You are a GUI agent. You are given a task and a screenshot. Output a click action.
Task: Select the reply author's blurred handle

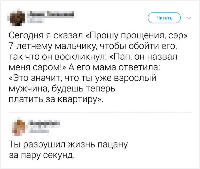[38, 132]
